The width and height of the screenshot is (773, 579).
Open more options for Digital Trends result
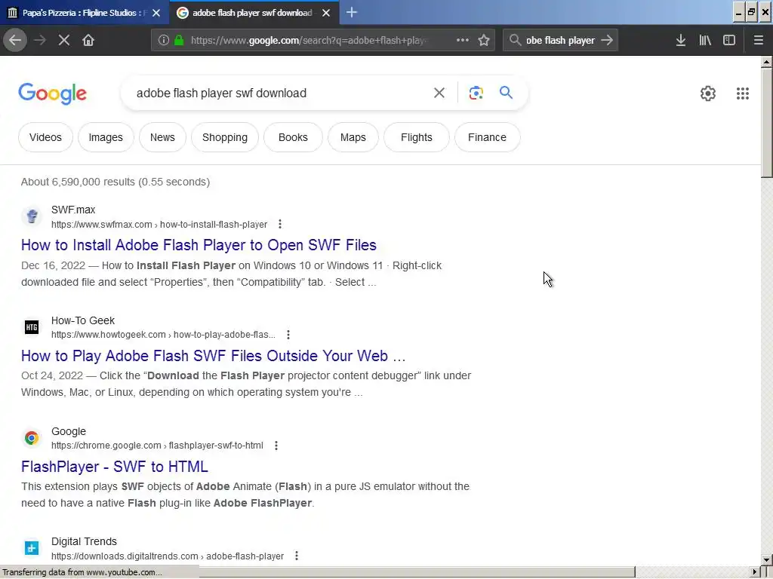(297, 556)
